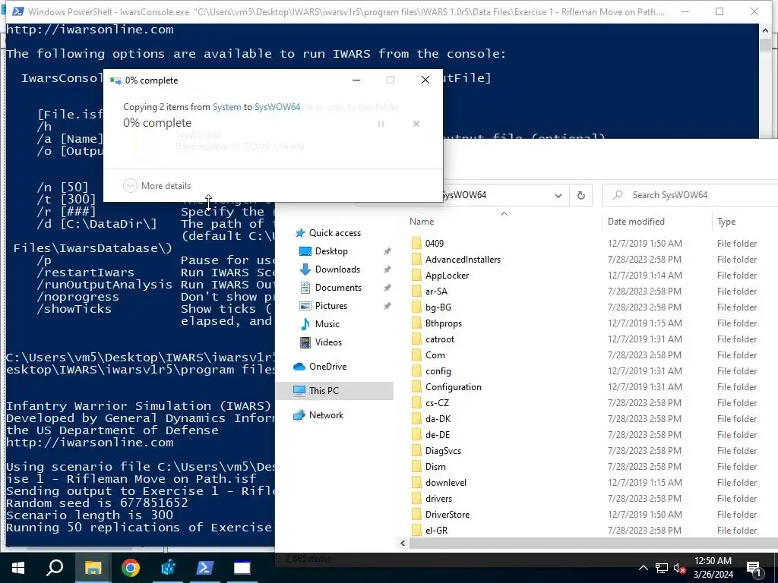
Task: Pause the file copy operation
Action: [381, 124]
